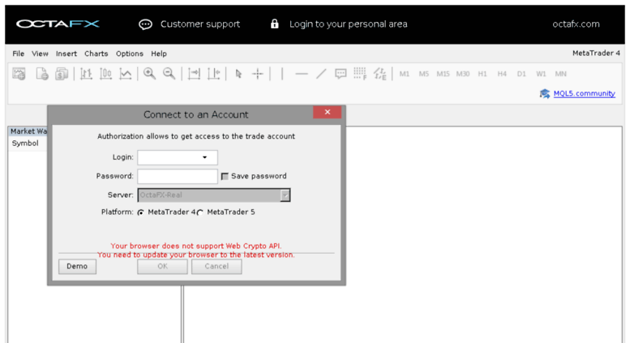Click the zoom out magnifier icon
This screenshot has height=343, width=630.
(169, 74)
